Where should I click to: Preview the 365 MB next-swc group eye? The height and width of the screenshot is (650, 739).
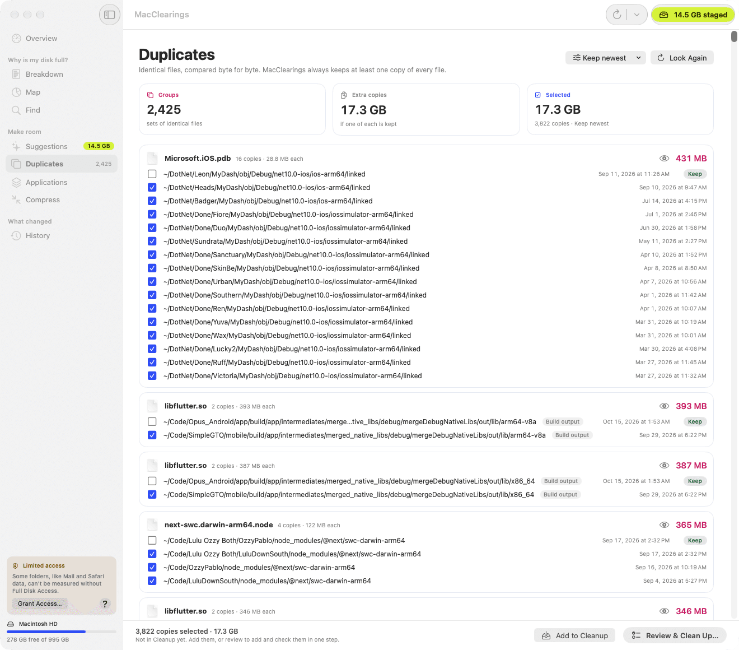[665, 525]
